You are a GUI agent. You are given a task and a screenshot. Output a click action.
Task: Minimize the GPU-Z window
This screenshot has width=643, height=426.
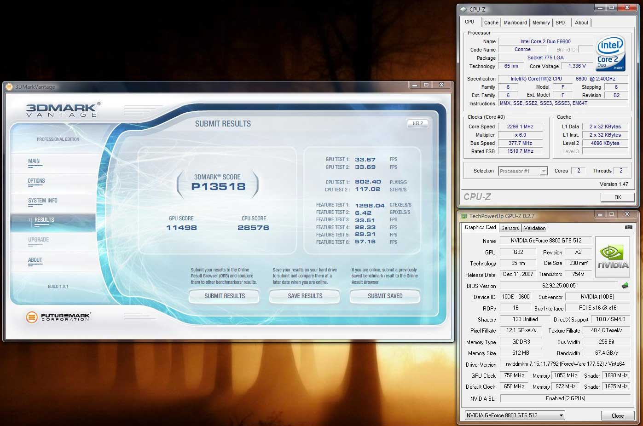pos(600,214)
